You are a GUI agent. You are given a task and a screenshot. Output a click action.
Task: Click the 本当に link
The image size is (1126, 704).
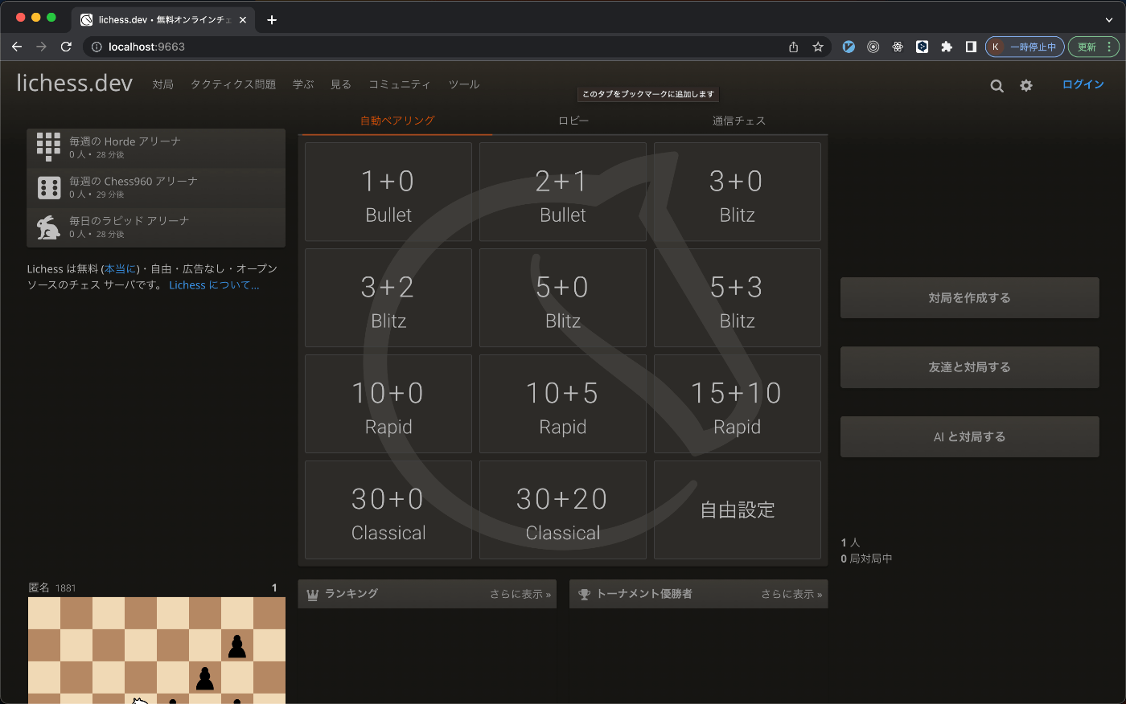coord(121,269)
